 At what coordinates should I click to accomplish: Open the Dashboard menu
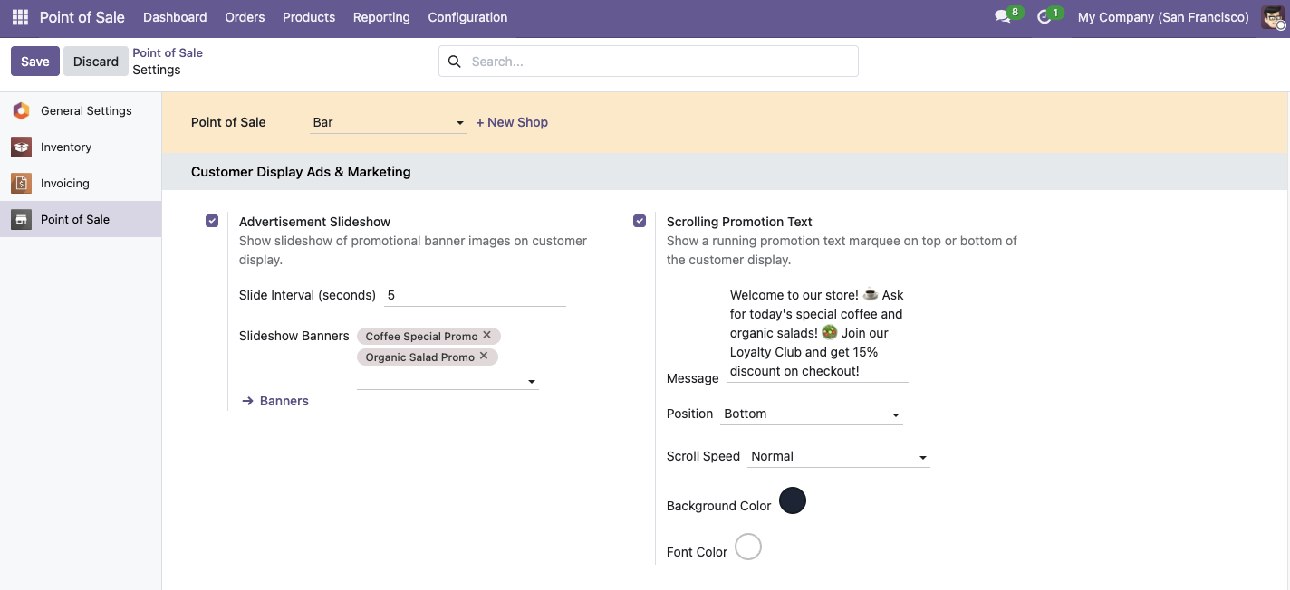point(175,17)
